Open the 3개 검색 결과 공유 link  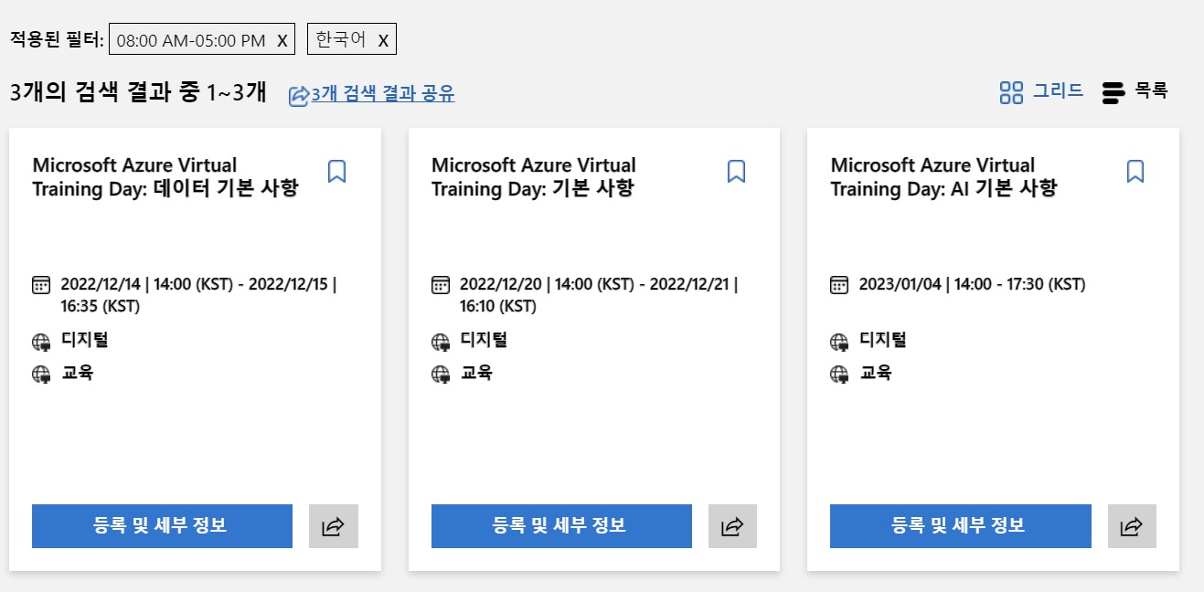tap(383, 94)
